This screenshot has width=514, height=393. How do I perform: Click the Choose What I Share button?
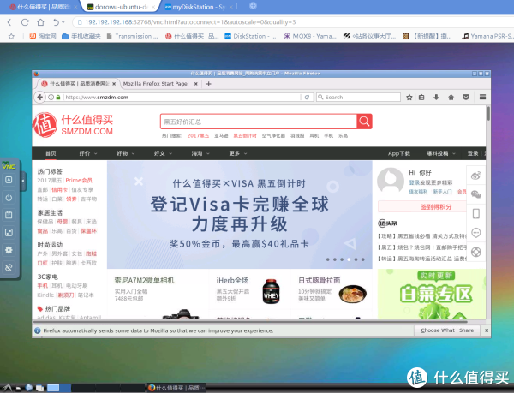[x=446, y=330]
